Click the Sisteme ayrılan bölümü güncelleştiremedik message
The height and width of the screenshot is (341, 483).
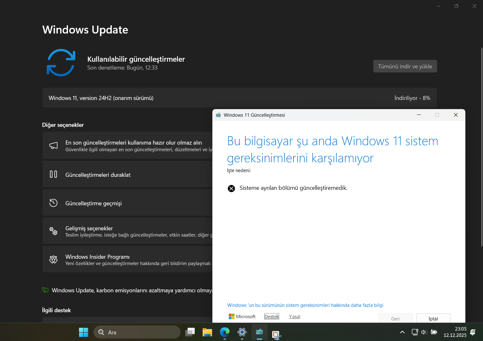click(x=293, y=188)
